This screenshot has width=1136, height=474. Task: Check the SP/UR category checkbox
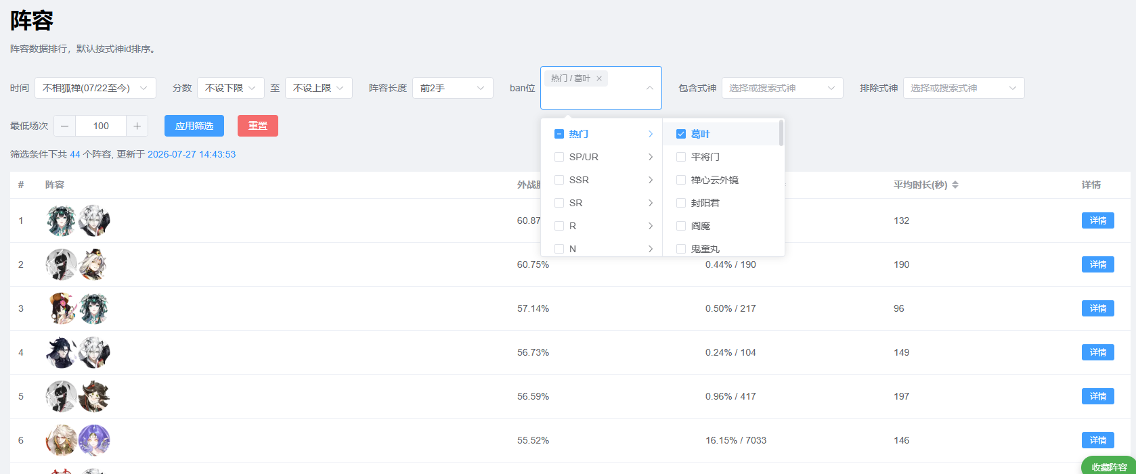click(559, 157)
